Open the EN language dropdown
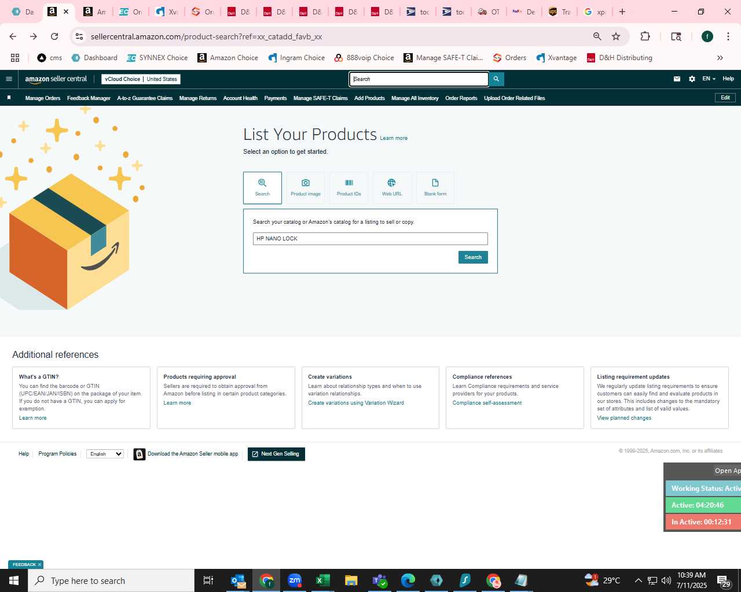 point(709,79)
